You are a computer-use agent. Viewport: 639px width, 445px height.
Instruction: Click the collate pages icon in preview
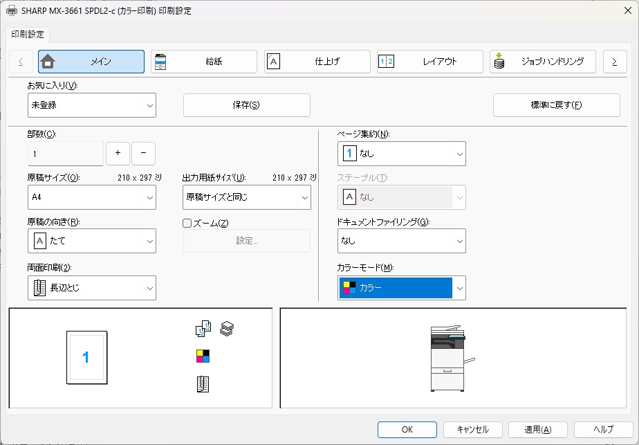click(203, 330)
